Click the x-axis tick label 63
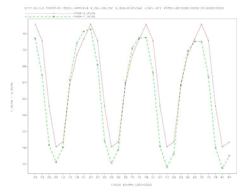This screenshot has width=250, height=193. point(181,177)
